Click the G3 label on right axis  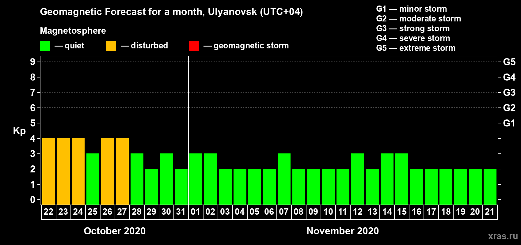(x=509, y=92)
